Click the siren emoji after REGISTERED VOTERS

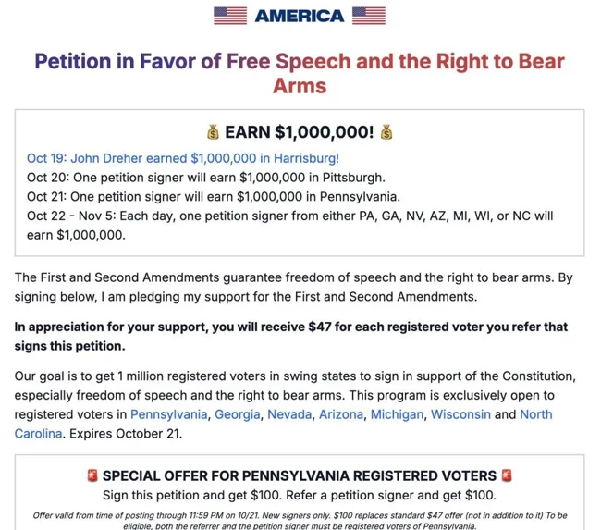pyautogui.click(x=506, y=476)
